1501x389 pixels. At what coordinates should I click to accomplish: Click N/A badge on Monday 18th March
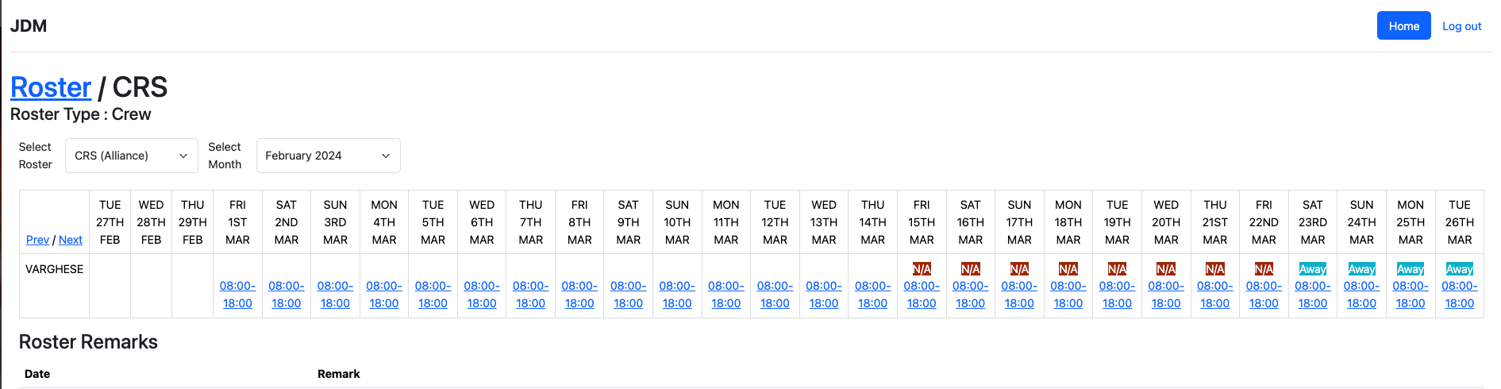(x=1068, y=269)
